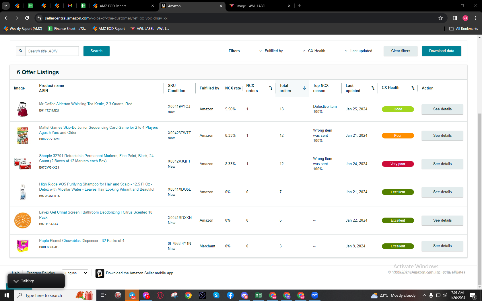Viewport: 482px width, 301px height.
Task: Open the Pepto Bismol Chewables Dispenser link
Action: 82,241
